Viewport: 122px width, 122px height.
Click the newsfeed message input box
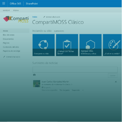75,70
